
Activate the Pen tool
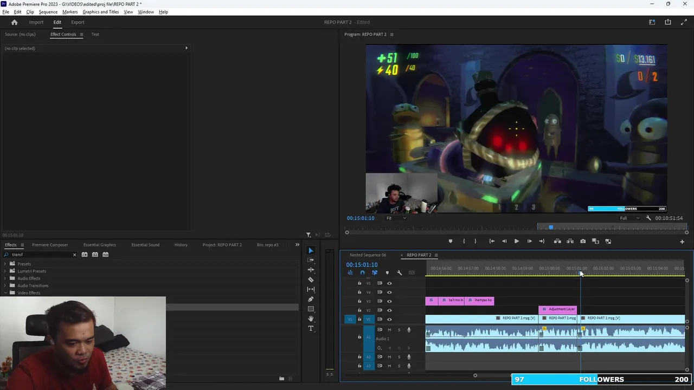pos(311,299)
